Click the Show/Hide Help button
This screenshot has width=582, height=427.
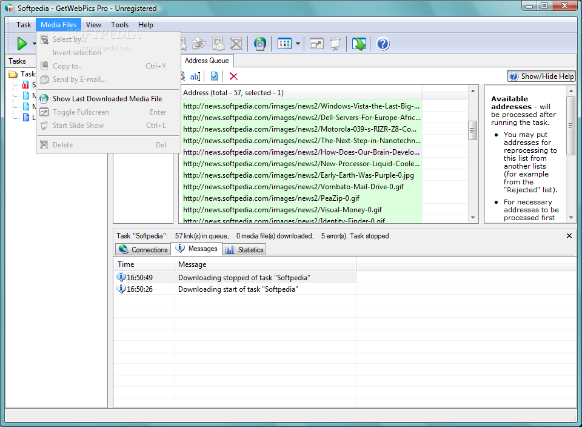541,76
